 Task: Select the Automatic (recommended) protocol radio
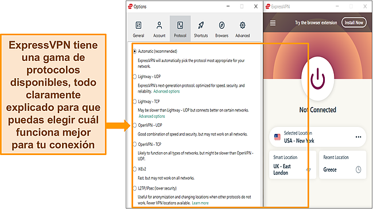135,51
